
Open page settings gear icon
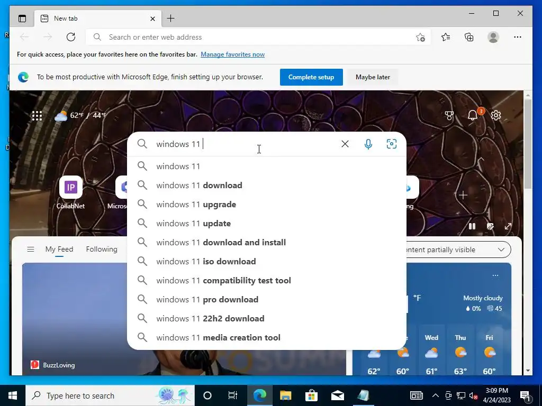(x=495, y=115)
